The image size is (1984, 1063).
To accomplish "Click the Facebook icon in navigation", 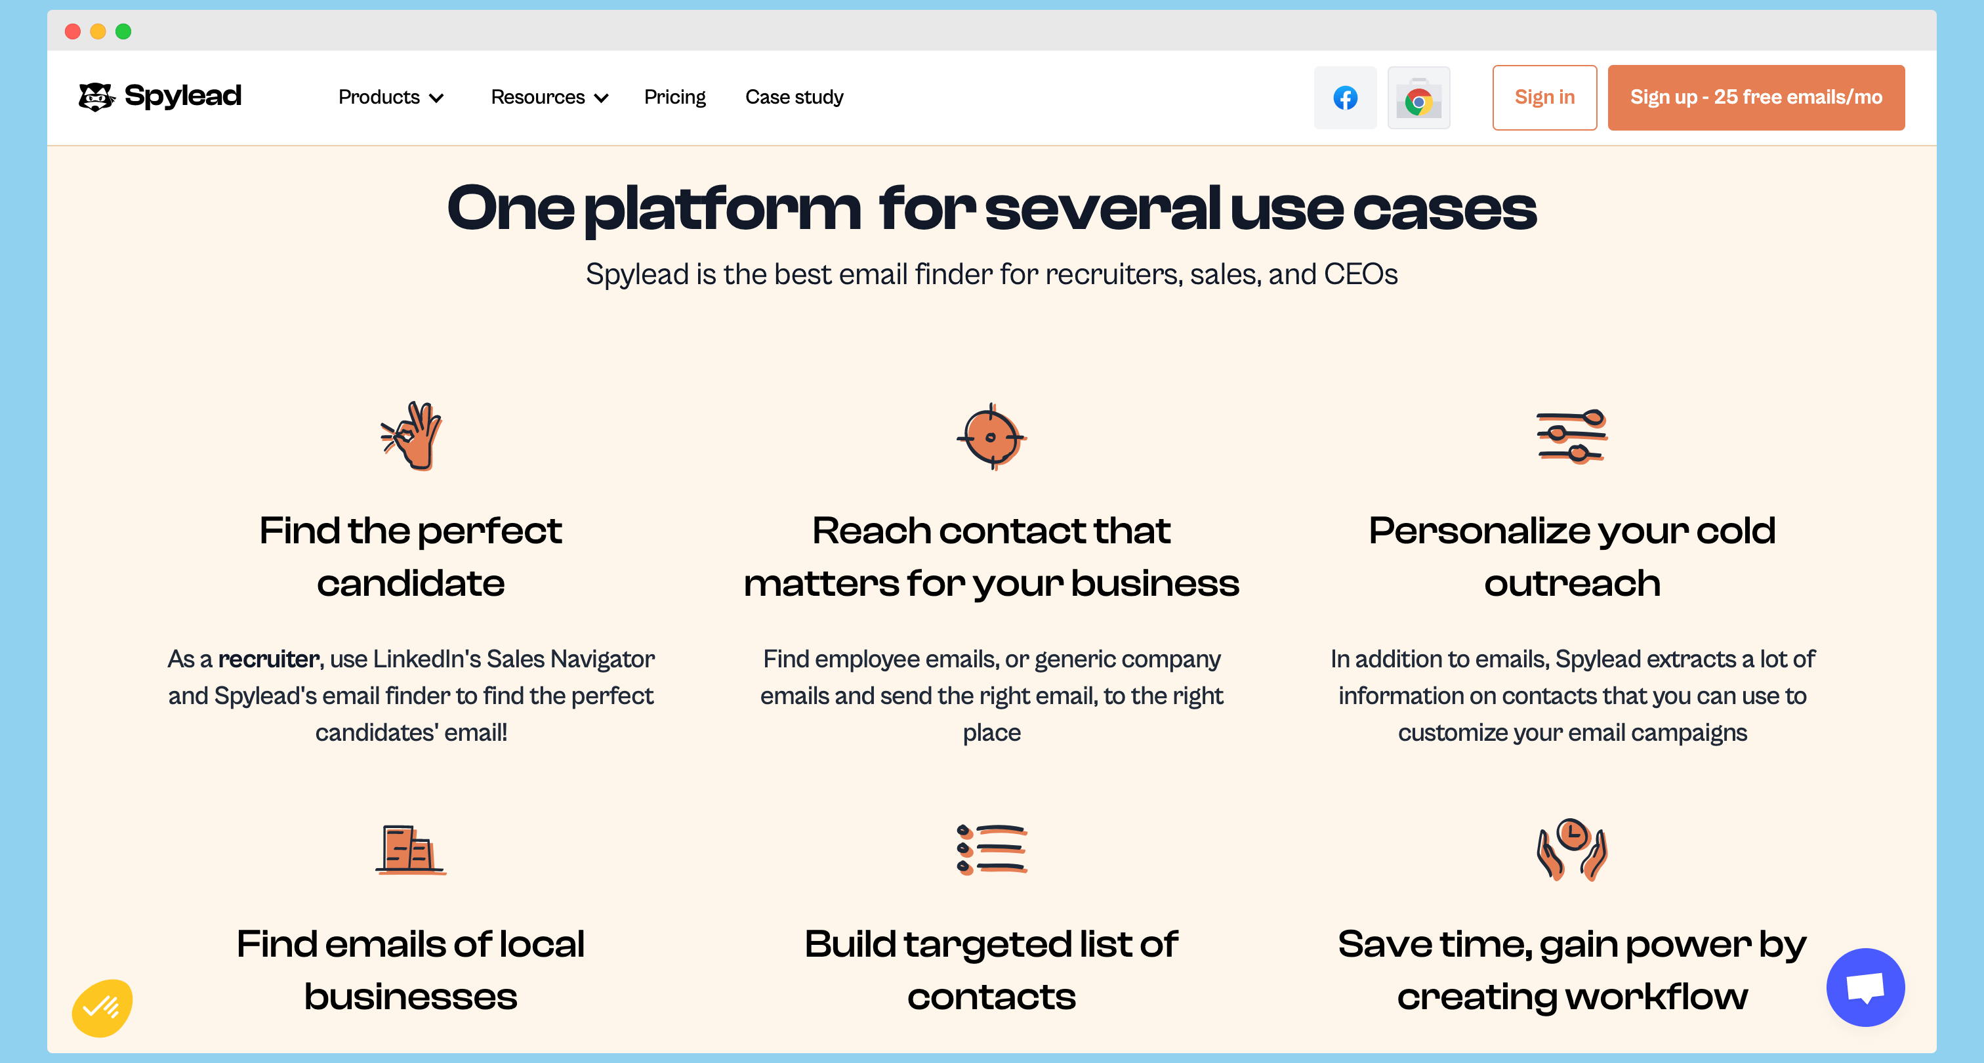I will (x=1344, y=98).
